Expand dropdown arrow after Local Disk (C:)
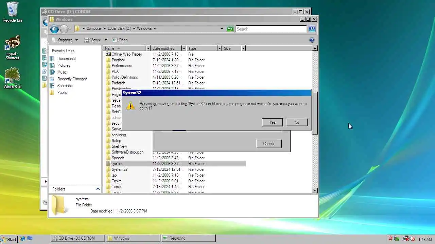 134,29
